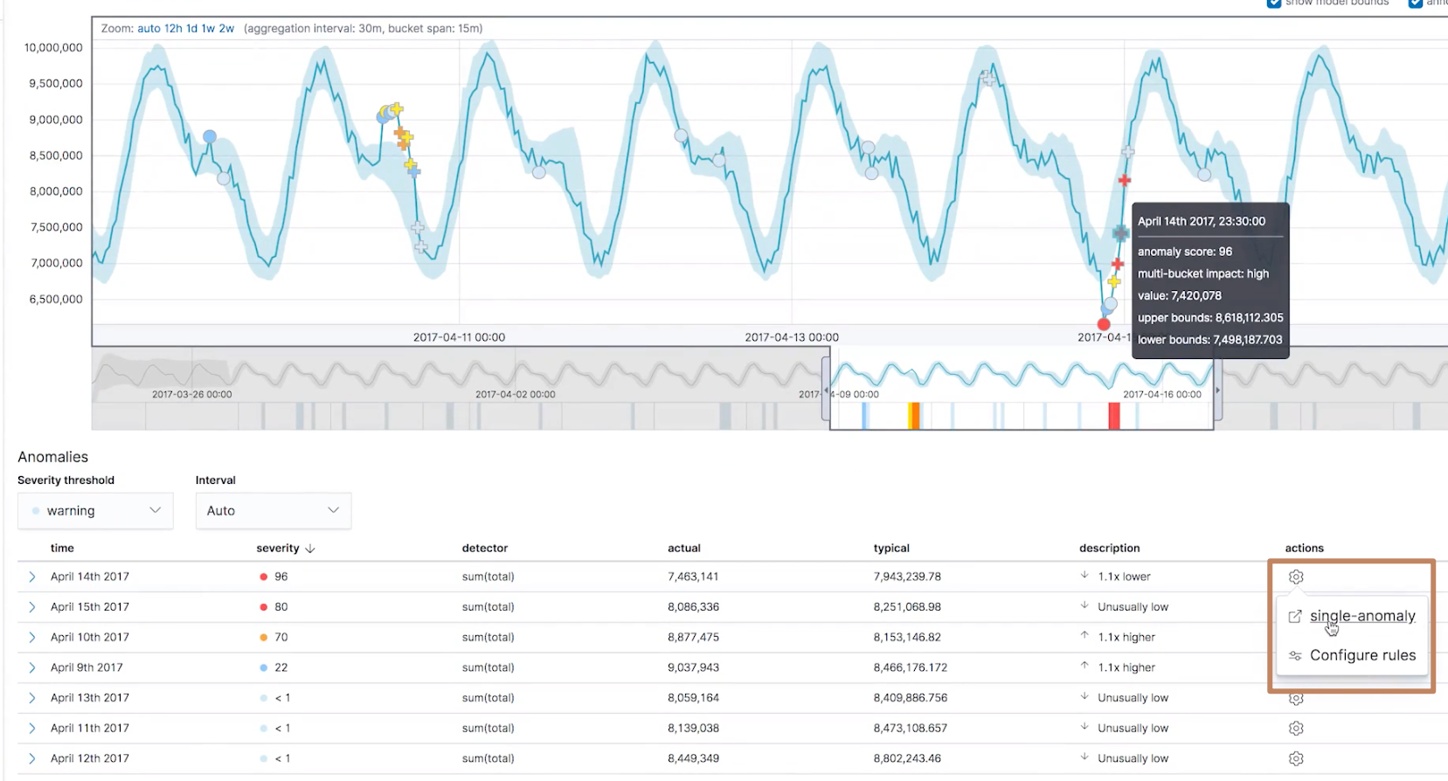Open actions gear for April 12th 2017 row

click(x=1296, y=758)
